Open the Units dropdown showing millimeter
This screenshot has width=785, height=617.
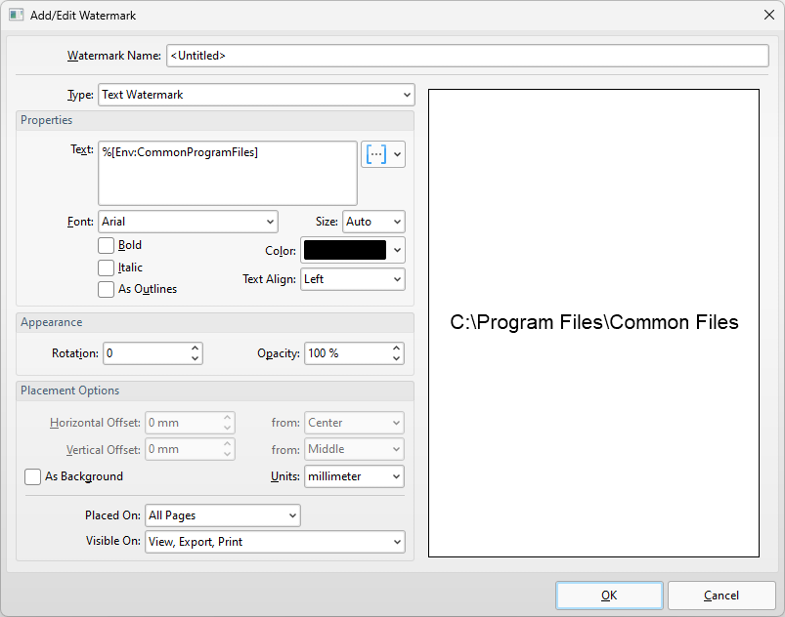point(354,476)
